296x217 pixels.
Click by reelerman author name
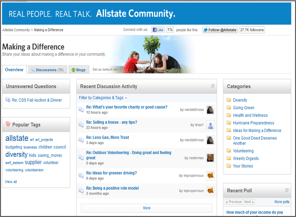pos(194,158)
